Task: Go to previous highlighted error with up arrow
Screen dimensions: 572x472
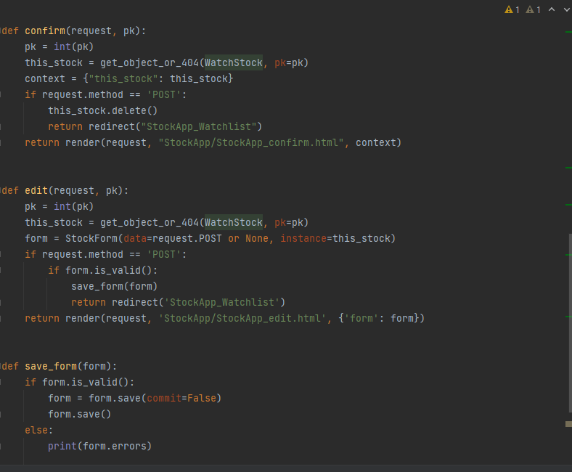Action: (552, 9)
